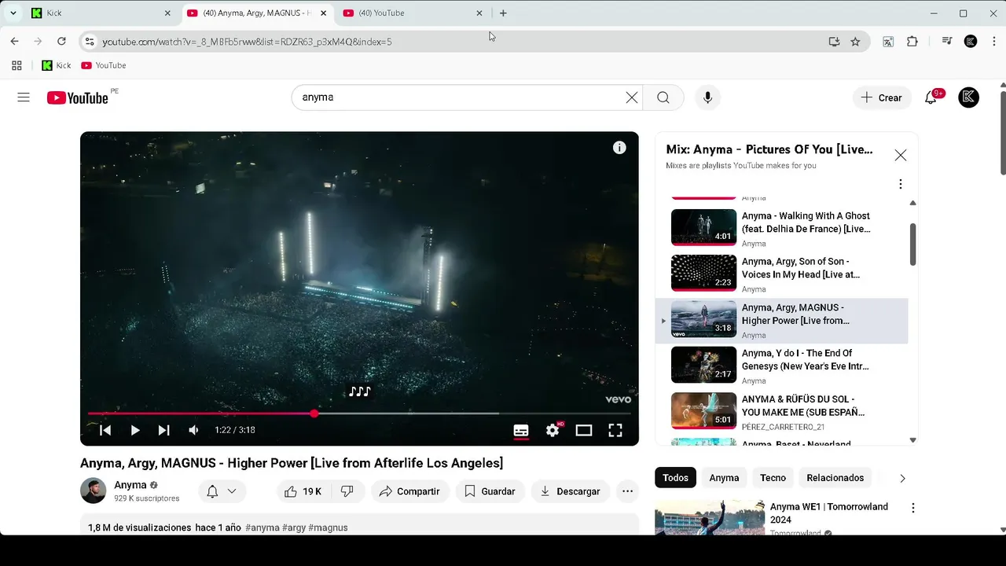Play ANYMA & RÜFÜS DU SOL playlist item
1006x566 pixels.
781,412
